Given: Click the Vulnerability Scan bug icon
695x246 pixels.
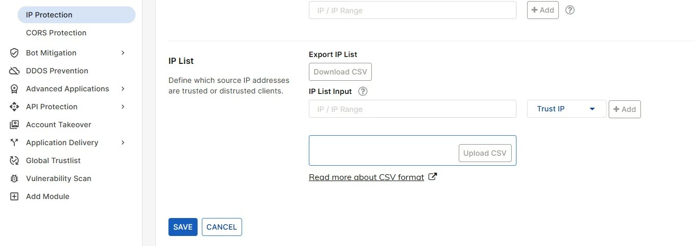Looking at the screenshot, I should tap(15, 178).
